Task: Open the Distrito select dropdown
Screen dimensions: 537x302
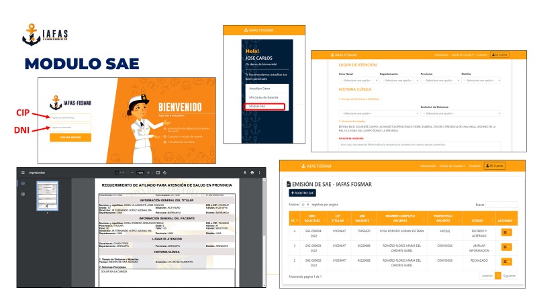Action: (482, 80)
